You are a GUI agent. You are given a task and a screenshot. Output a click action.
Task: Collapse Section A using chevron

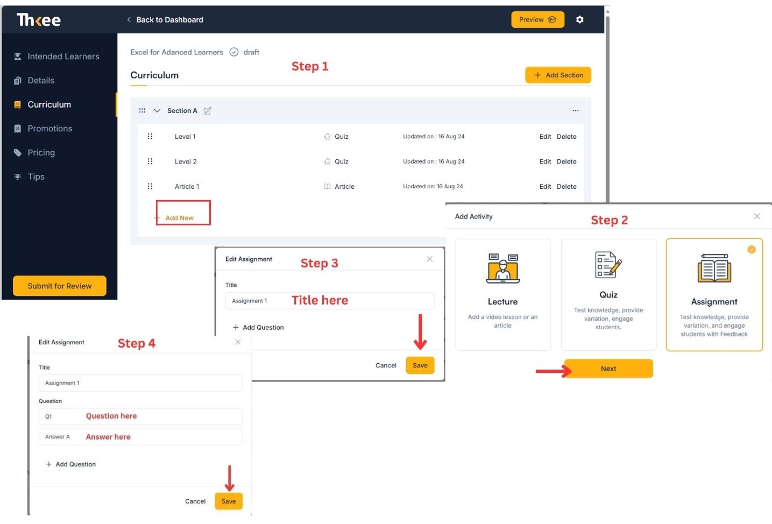[x=157, y=111]
